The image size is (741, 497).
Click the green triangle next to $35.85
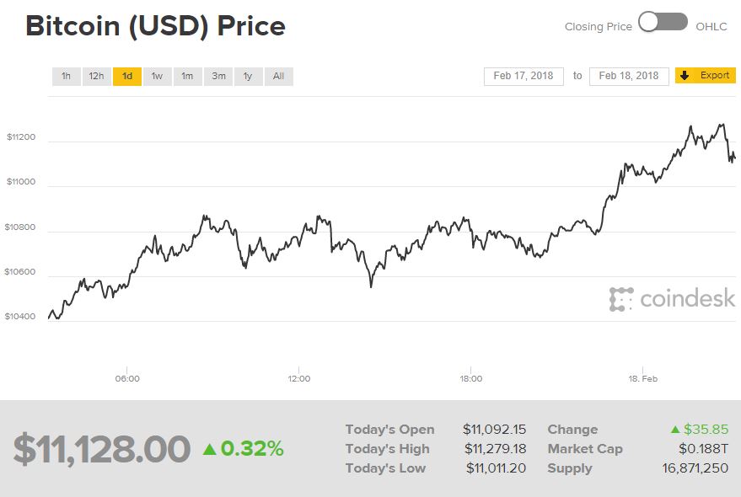[x=674, y=430]
